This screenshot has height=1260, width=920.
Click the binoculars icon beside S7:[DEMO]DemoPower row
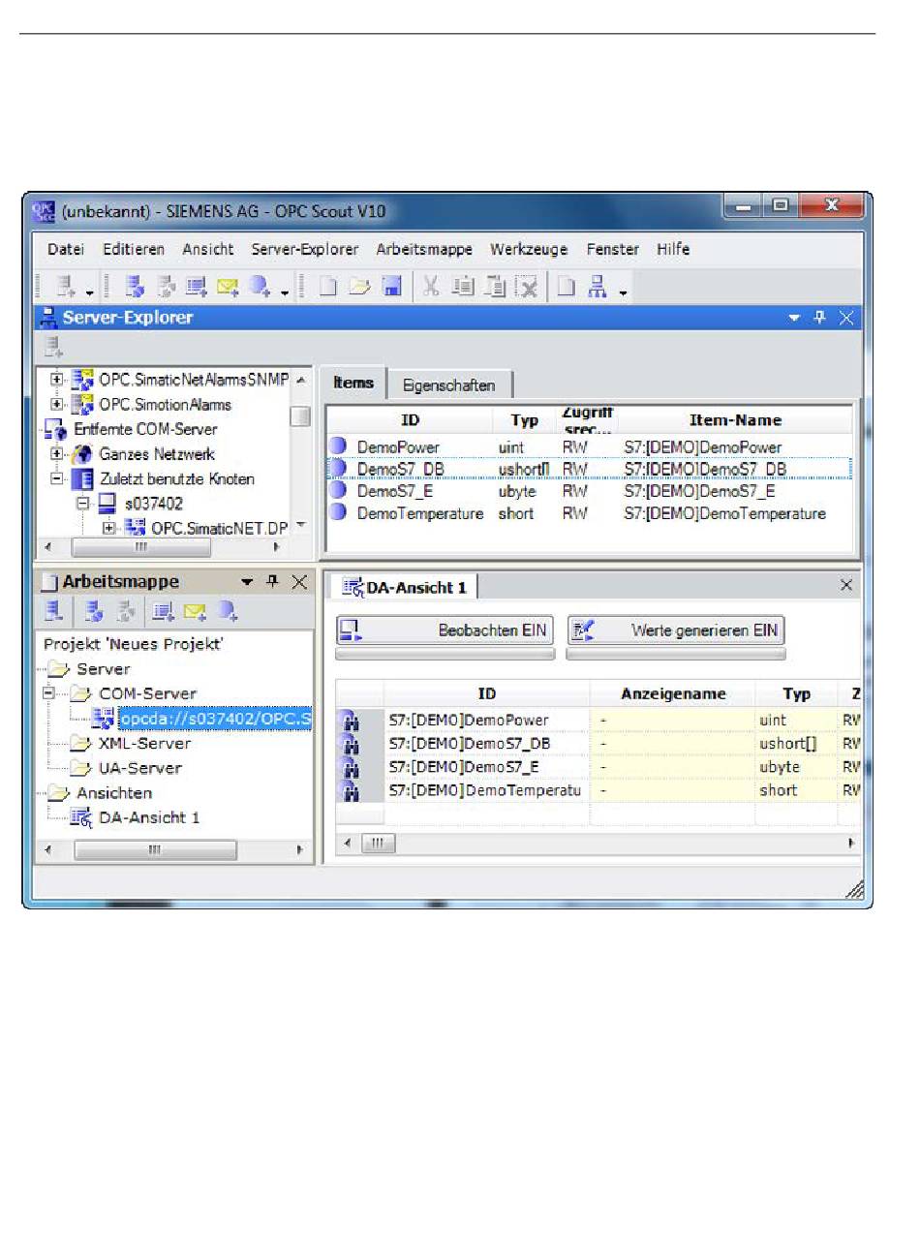pos(350,722)
